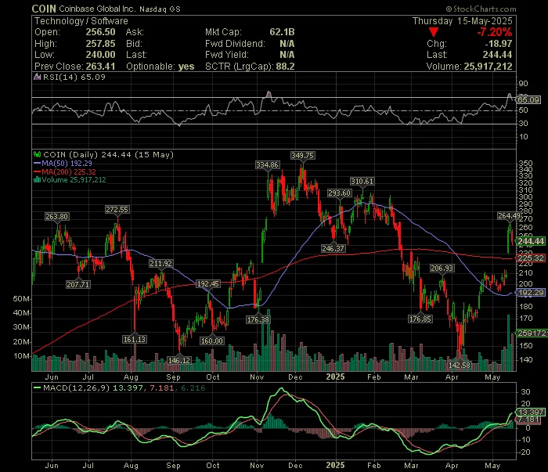
Task: Click the Nov label under the price chart
Action: tap(257, 377)
